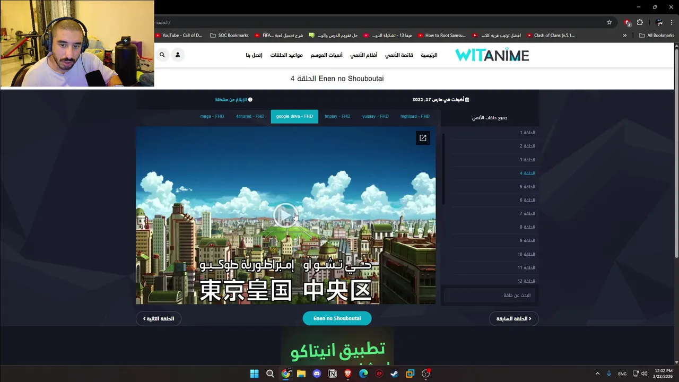Image resolution: width=679 pixels, height=382 pixels.
Task: Select the google drive - FHD tab
Action: click(x=294, y=116)
